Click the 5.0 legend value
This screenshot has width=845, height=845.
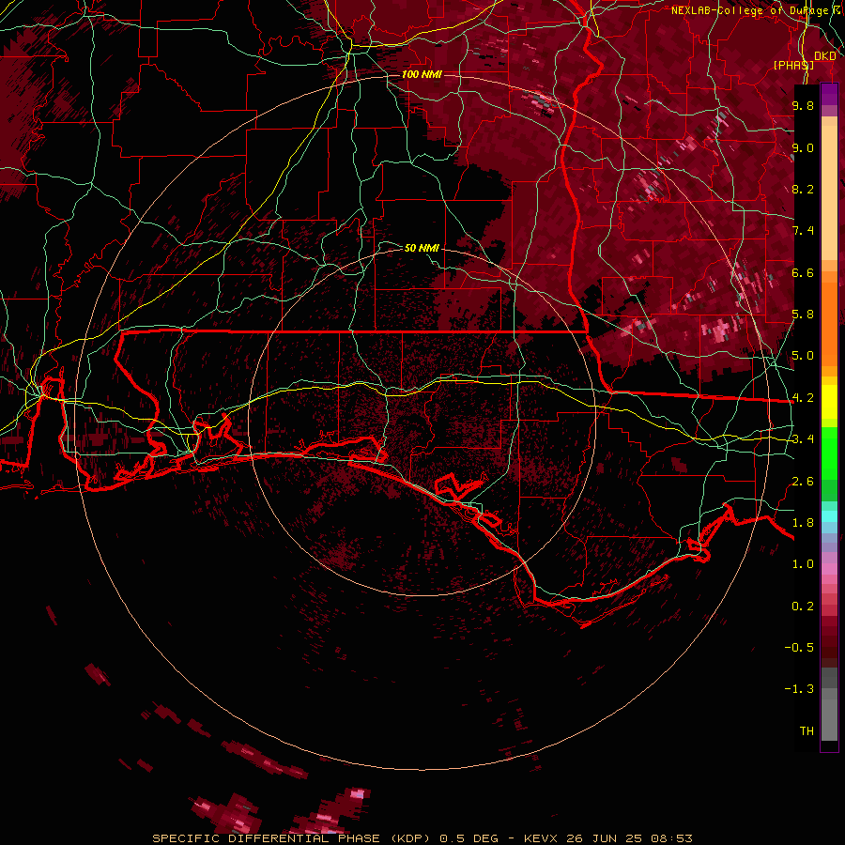click(x=803, y=356)
